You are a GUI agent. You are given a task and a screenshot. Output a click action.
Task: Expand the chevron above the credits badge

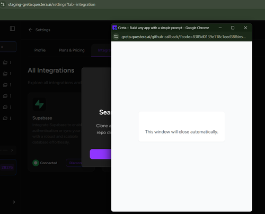click(12, 150)
